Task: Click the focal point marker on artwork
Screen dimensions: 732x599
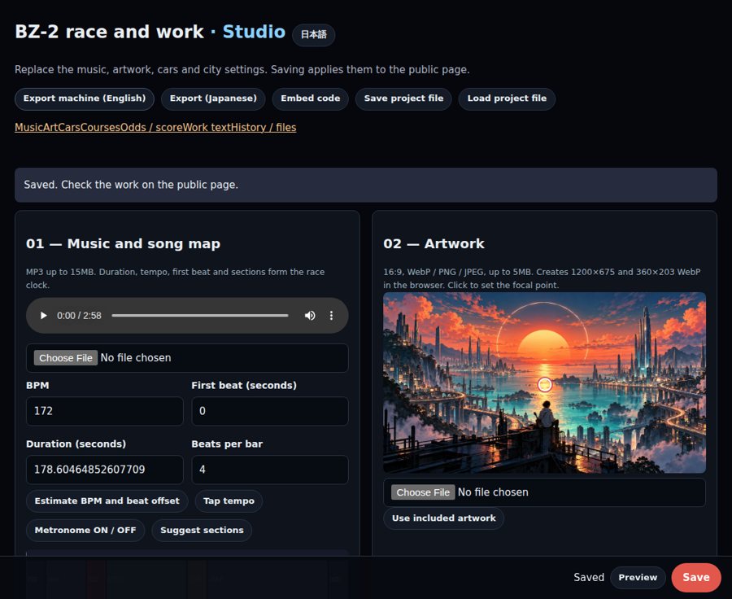Action: click(x=545, y=384)
